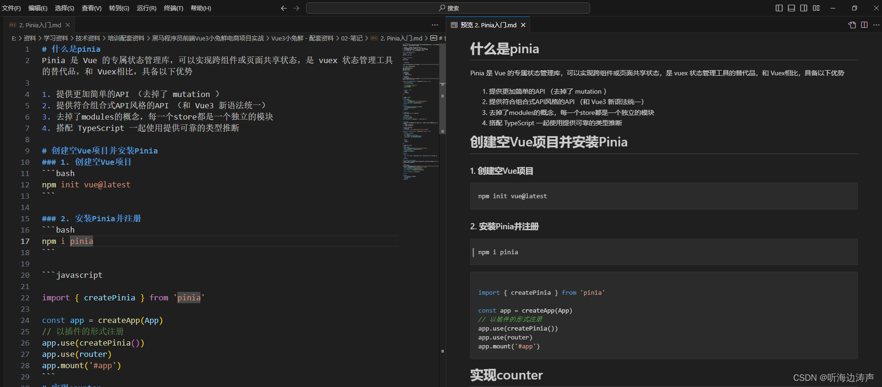The height and width of the screenshot is (387, 882).
Task: Click '### 2. 安装Pinia并注册' on line 15
Action: pos(92,218)
